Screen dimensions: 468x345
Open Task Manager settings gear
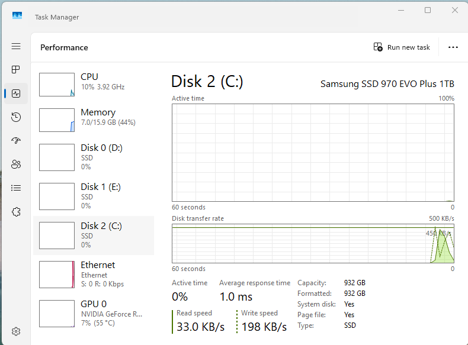pos(16,331)
